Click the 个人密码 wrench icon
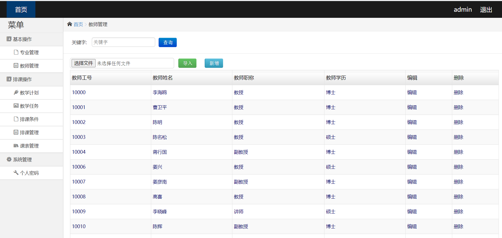Viewport: 502px width, 238px height. pyautogui.click(x=16, y=173)
